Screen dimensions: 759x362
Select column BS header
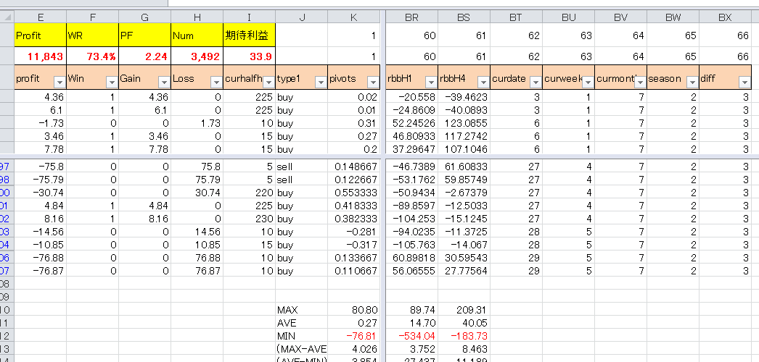[x=464, y=17]
